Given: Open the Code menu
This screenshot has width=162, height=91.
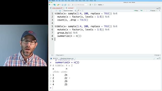Looking at the screenshot, I should (63, 1).
